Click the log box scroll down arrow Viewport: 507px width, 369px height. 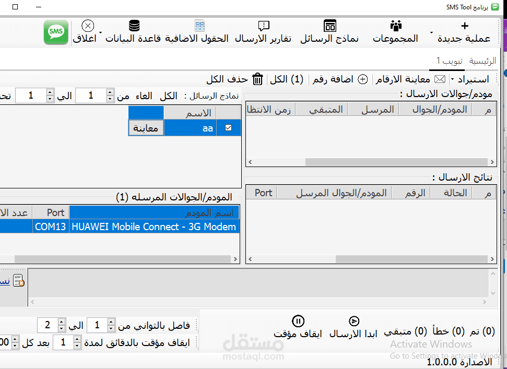pos(493,293)
